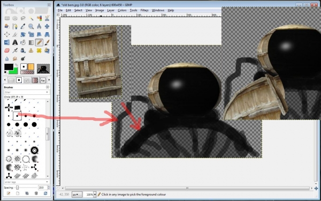The image size is (321, 201).
Task: Switch to the Fonts dock tab
Action: (43, 80)
